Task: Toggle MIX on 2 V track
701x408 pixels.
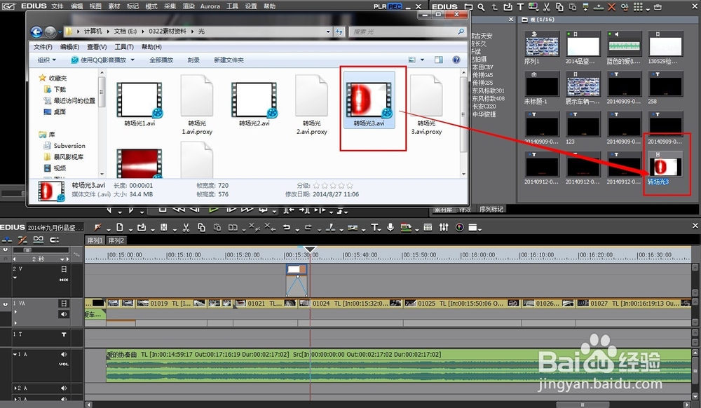Action: (64, 280)
